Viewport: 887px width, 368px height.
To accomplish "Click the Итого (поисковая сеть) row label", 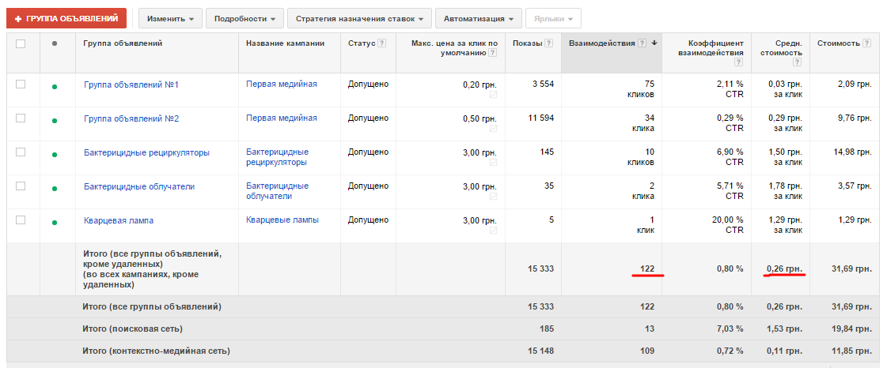I will point(132,329).
